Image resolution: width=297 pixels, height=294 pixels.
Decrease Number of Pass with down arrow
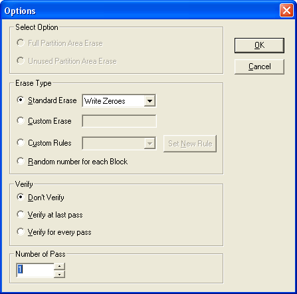pyautogui.click(x=59, y=274)
